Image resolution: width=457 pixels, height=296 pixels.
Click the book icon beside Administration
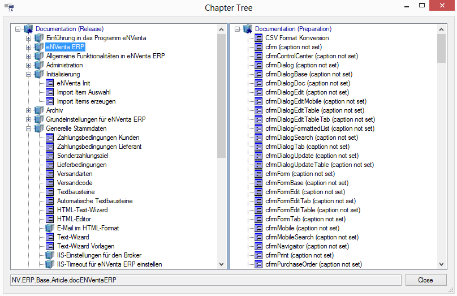39,65
